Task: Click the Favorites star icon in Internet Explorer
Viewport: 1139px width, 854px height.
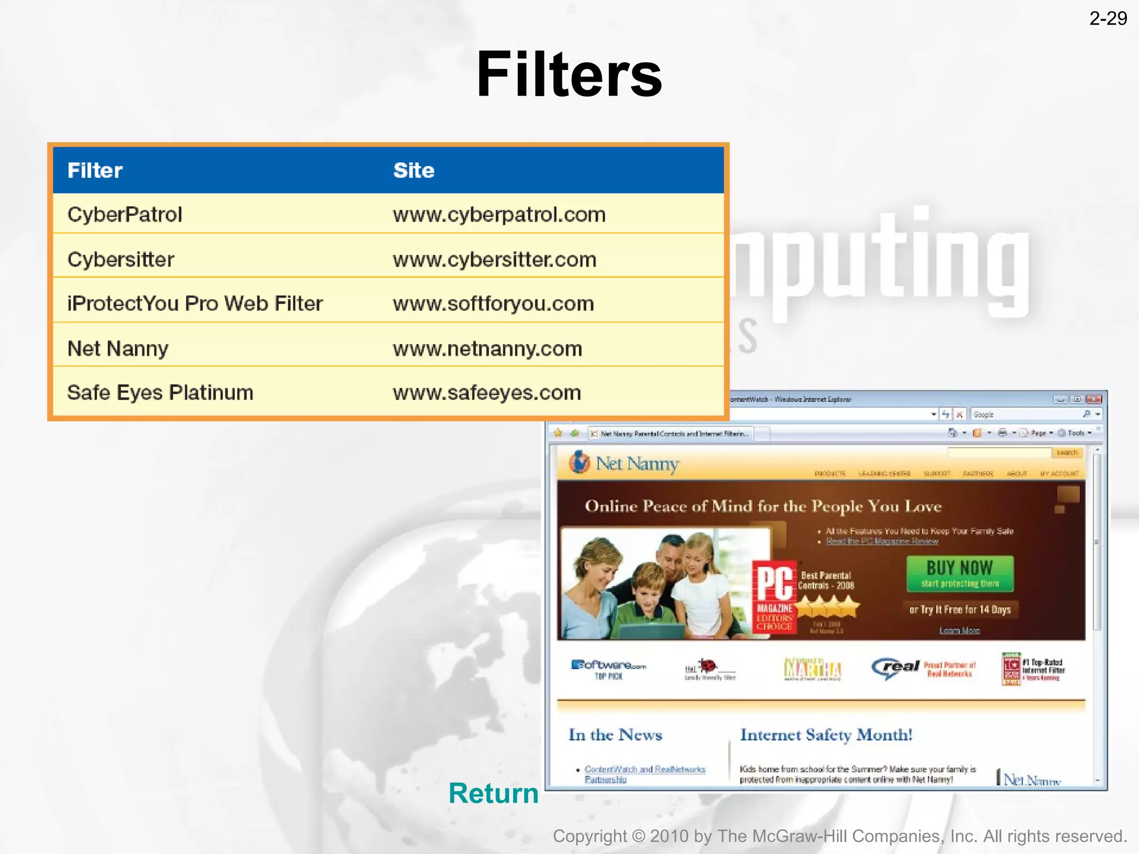Action: [558, 433]
